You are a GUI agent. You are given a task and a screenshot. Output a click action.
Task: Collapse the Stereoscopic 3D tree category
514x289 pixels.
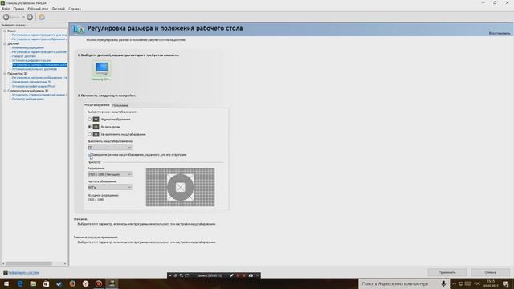click(5, 91)
